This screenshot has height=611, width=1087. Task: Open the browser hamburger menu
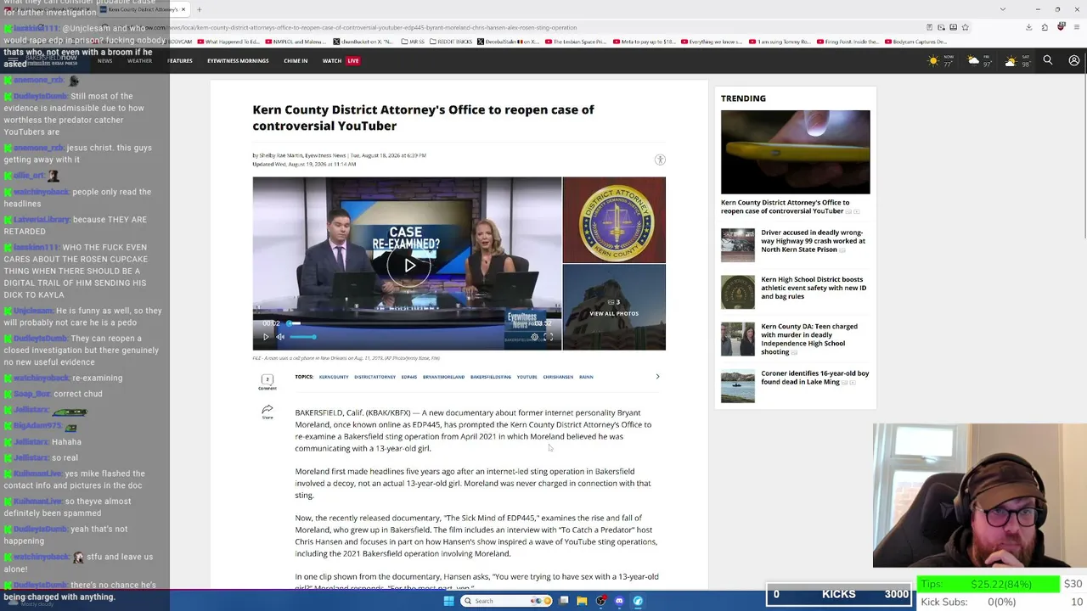[x=1076, y=27]
